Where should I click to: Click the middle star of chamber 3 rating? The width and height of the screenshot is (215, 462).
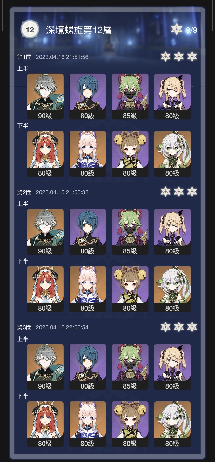tap(179, 327)
